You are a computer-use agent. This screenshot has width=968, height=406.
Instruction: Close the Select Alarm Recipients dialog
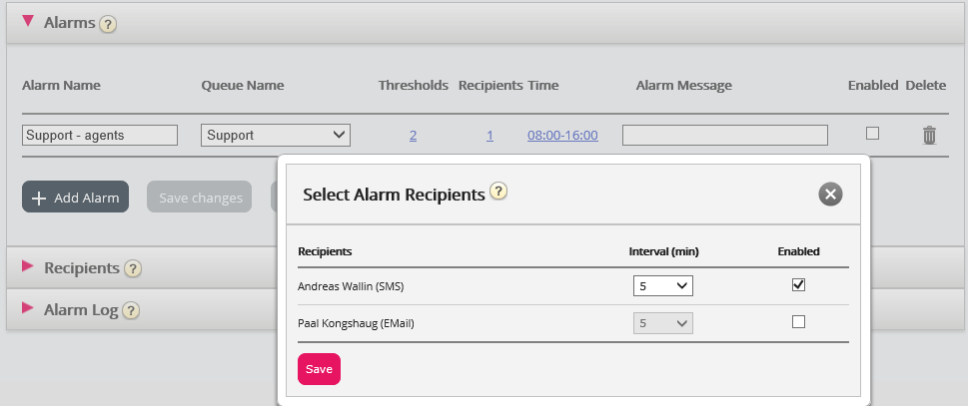(x=830, y=195)
